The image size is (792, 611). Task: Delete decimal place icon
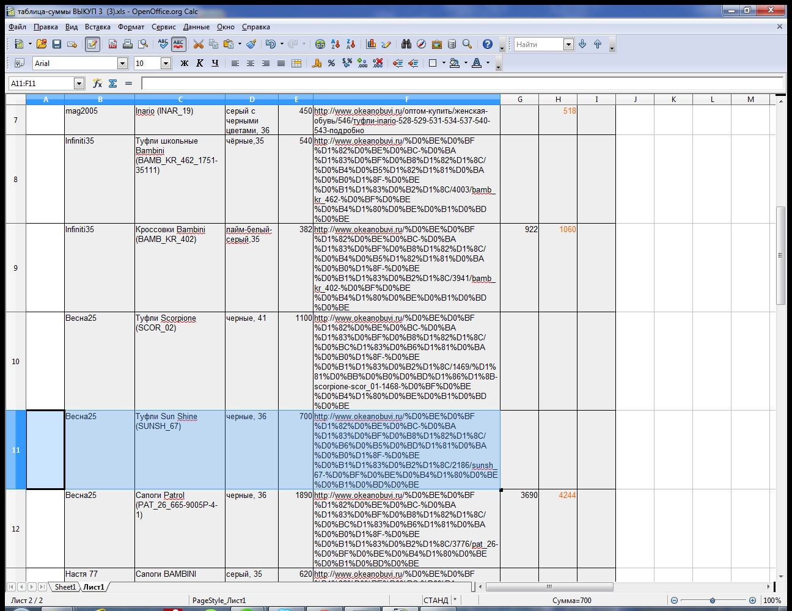tap(378, 63)
